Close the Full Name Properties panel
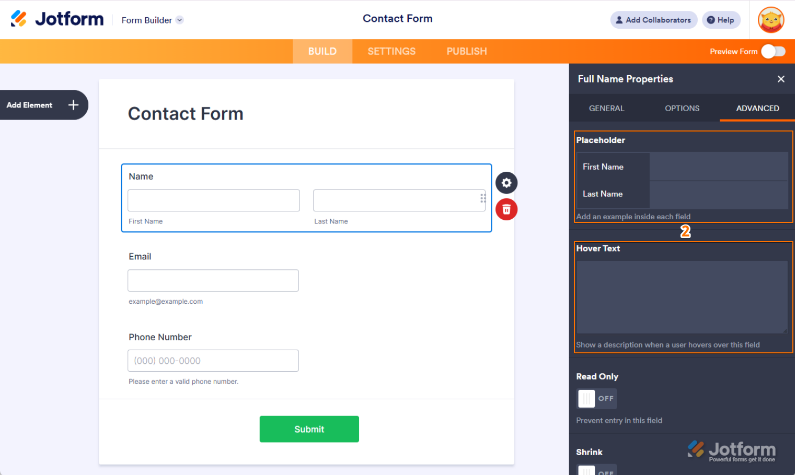796x475 pixels. coord(781,79)
